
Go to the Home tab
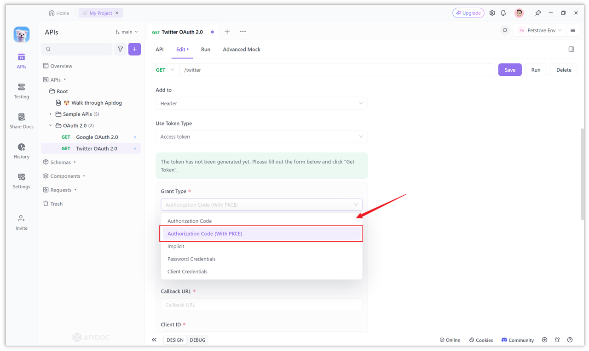(x=59, y=13)
